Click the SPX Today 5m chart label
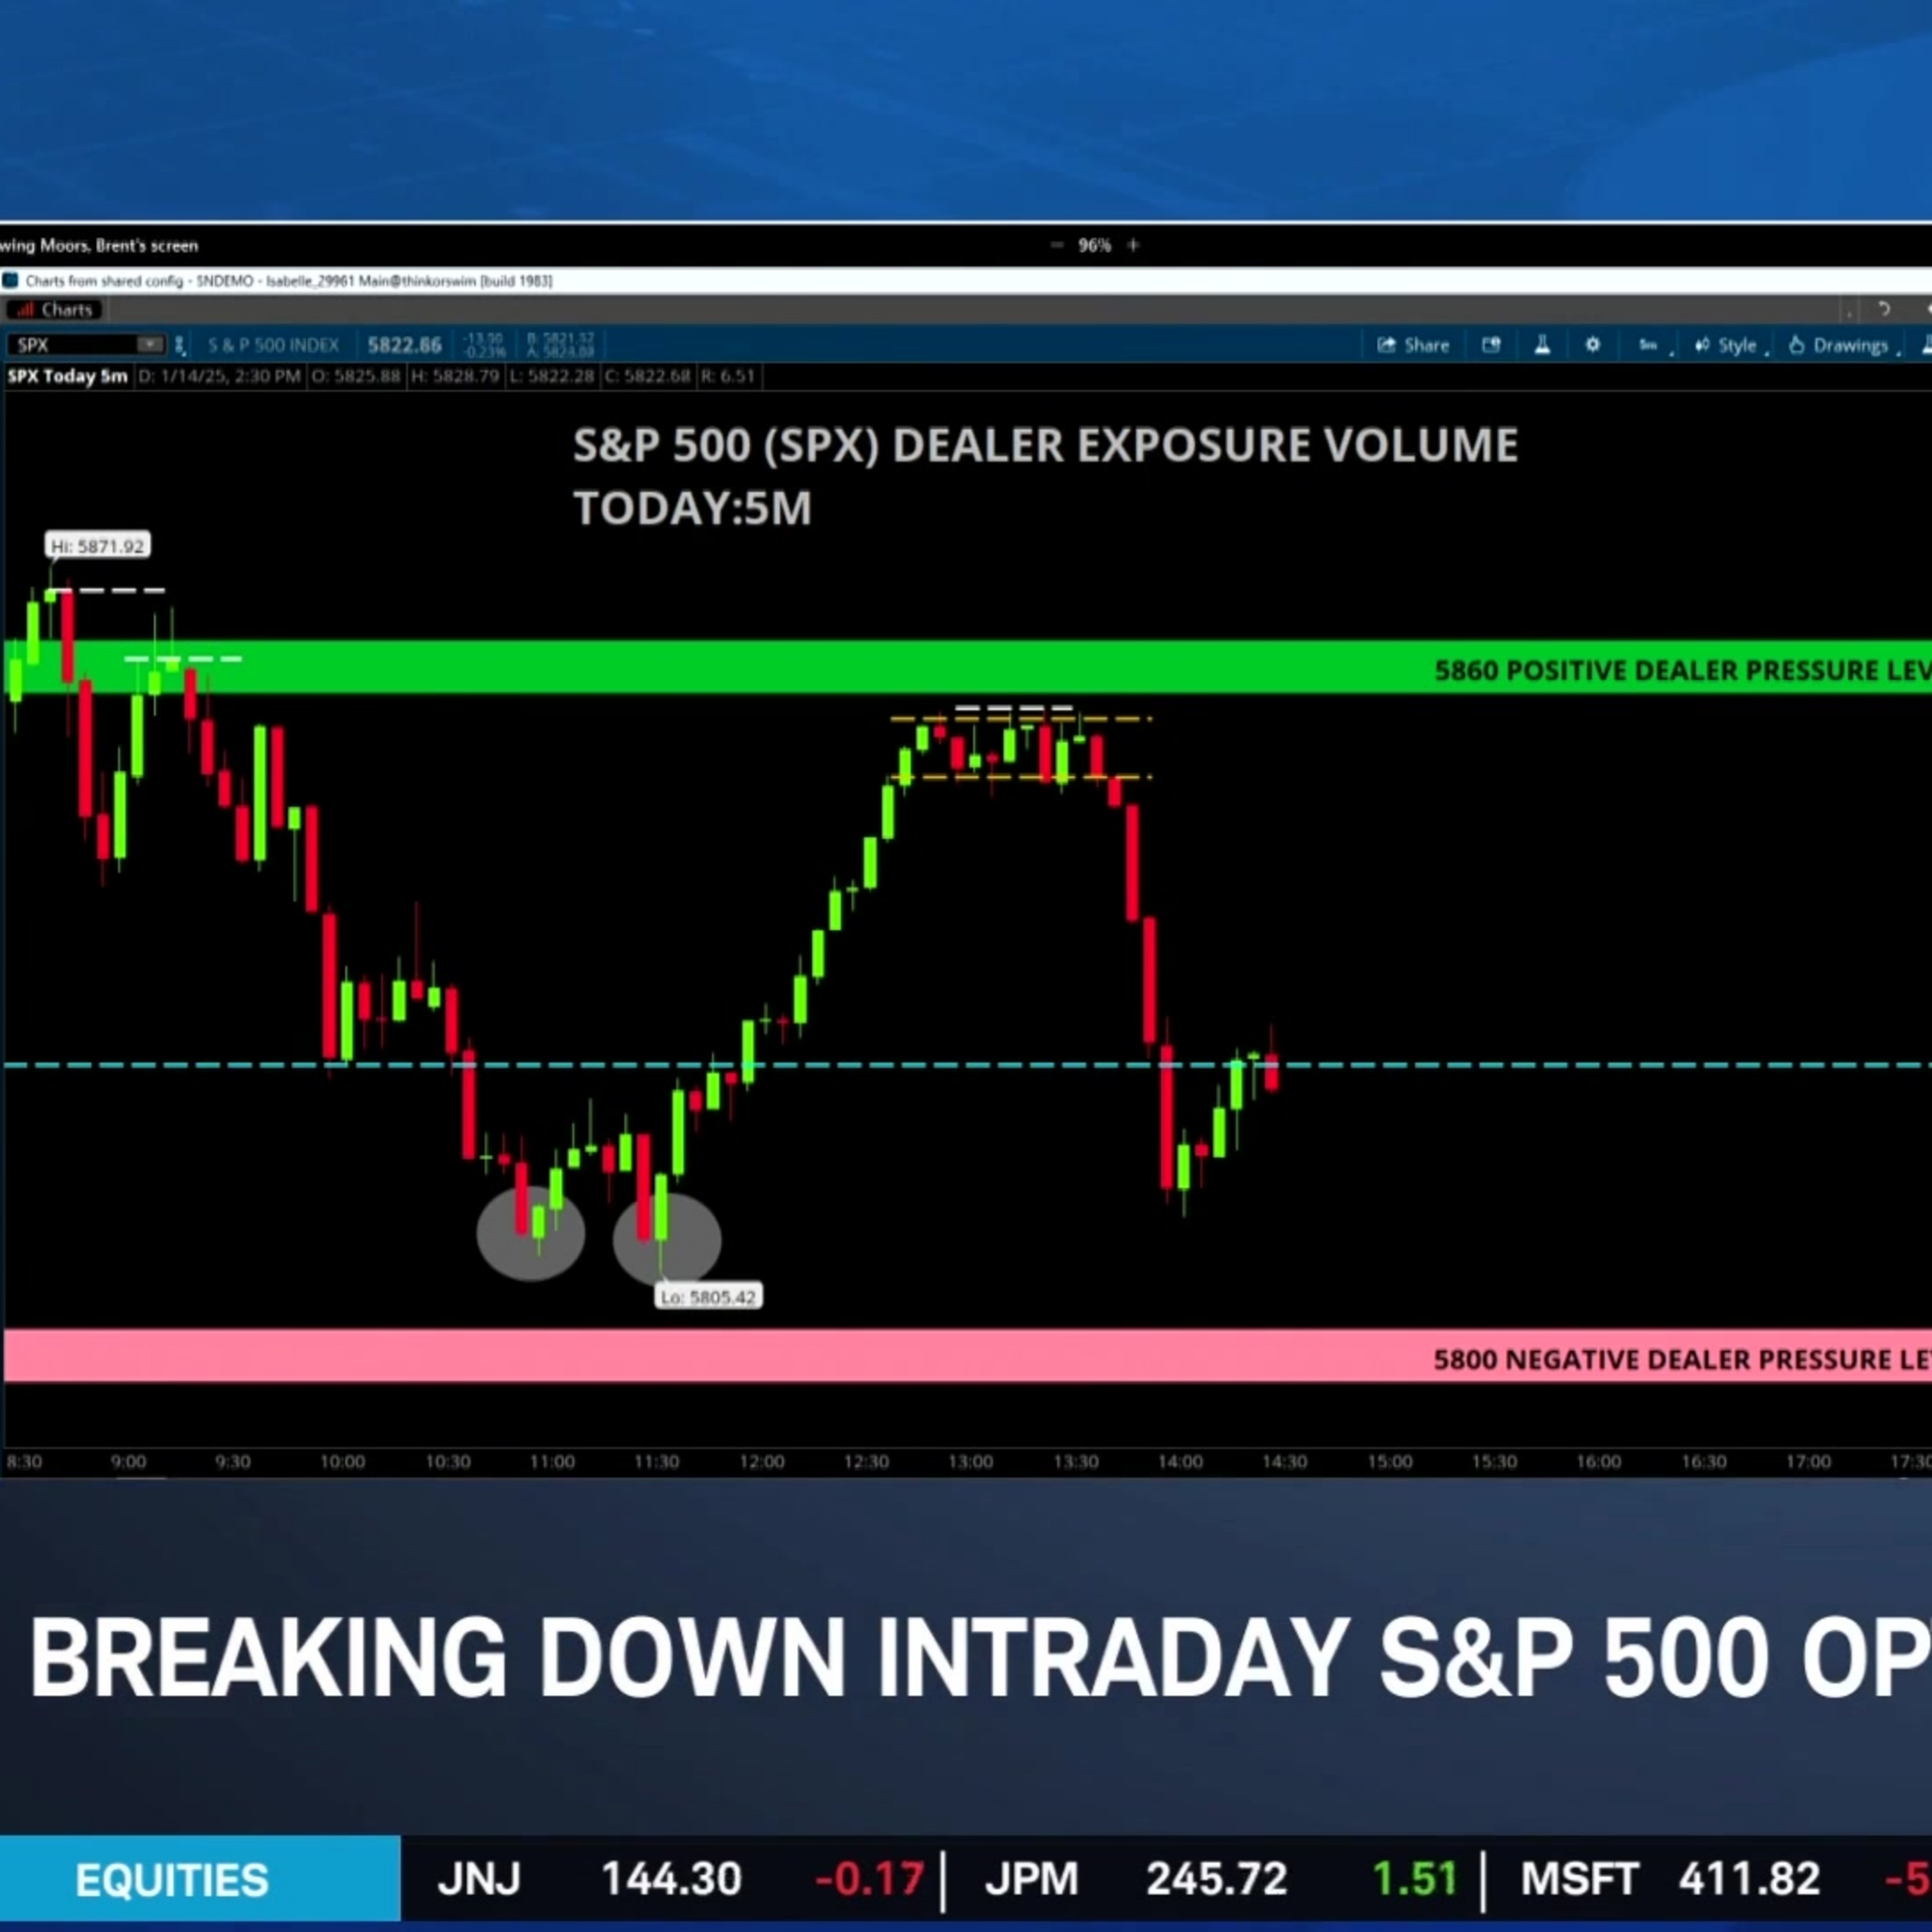This screenshot has width=1932, height=1932. [x=68, y=376]
